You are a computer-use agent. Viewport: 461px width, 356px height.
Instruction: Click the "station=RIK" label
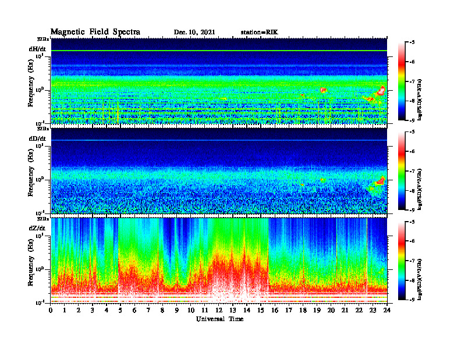pos(259,33)
